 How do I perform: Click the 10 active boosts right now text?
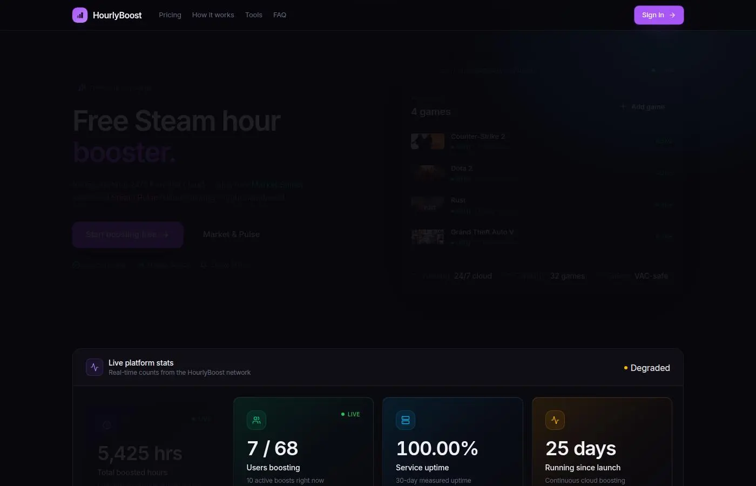[285, 481]
